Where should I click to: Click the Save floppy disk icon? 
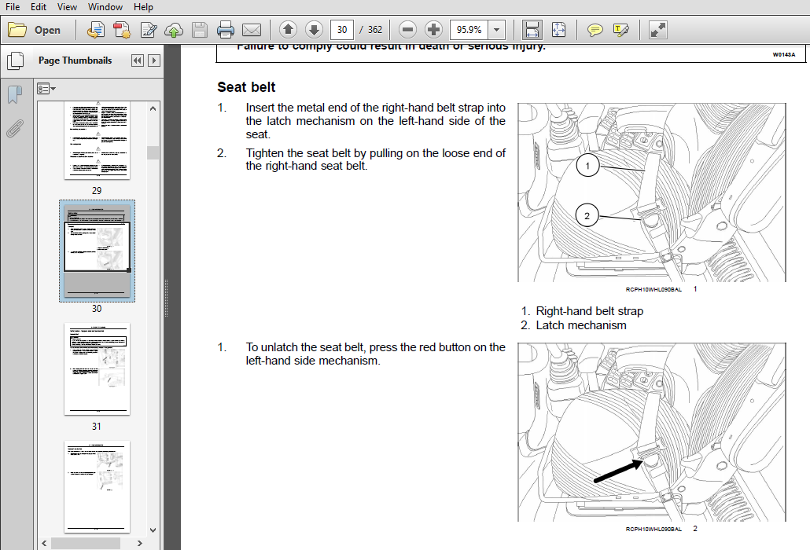[x=200, y=30]
